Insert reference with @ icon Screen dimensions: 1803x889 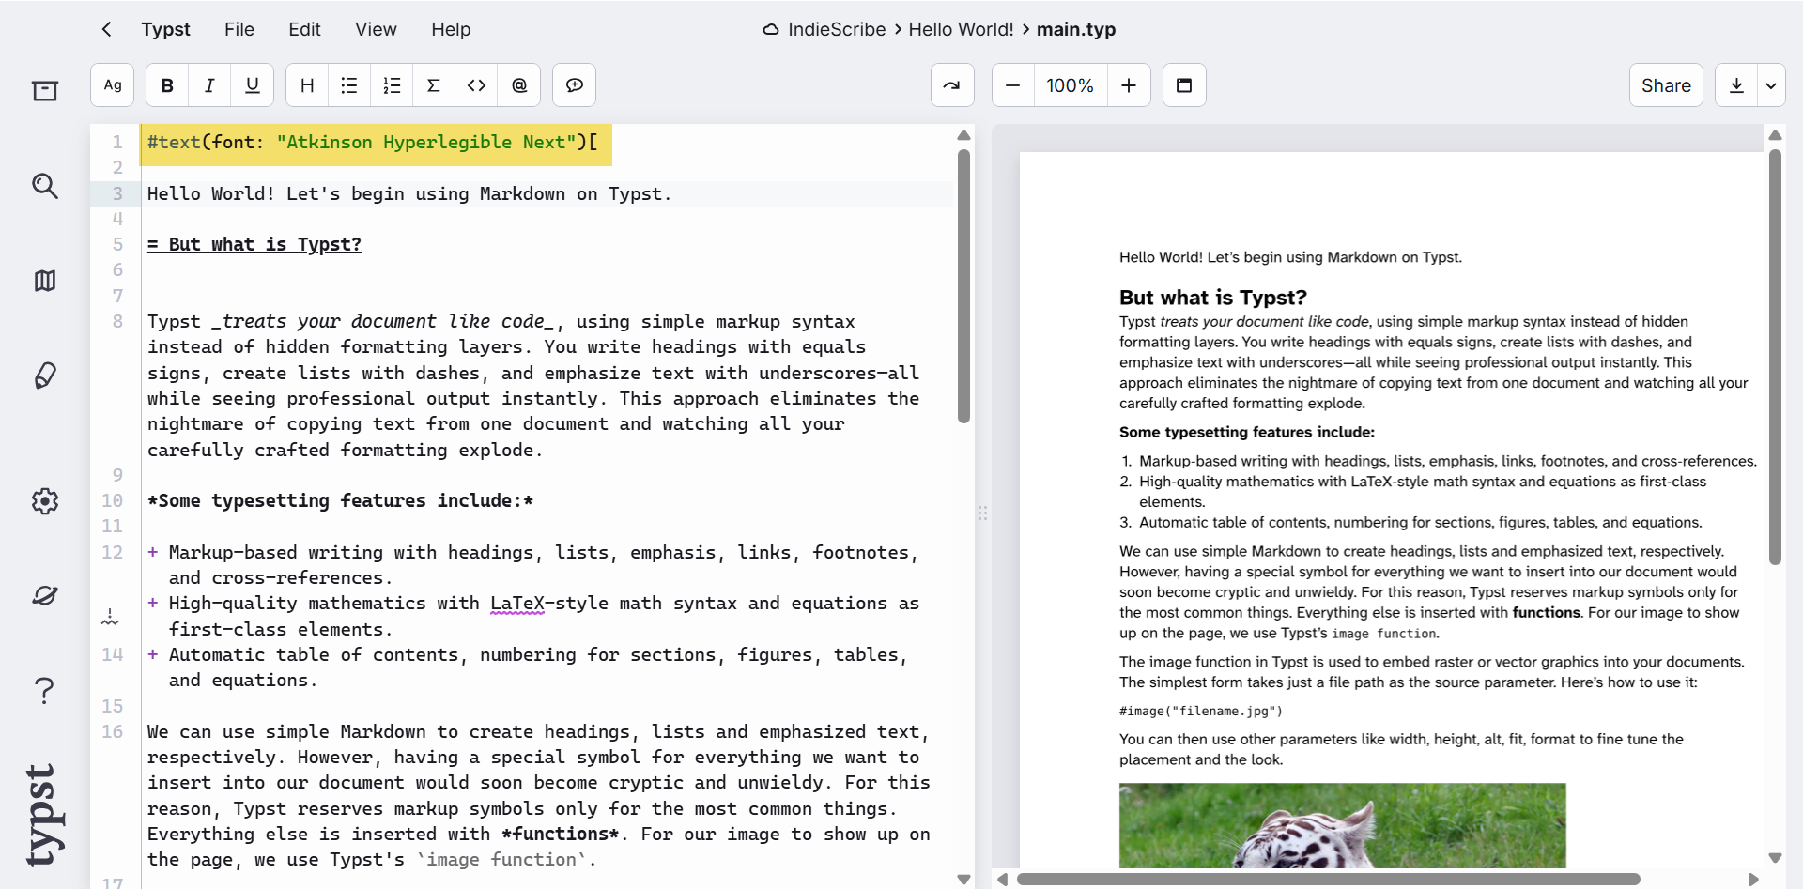519,85
